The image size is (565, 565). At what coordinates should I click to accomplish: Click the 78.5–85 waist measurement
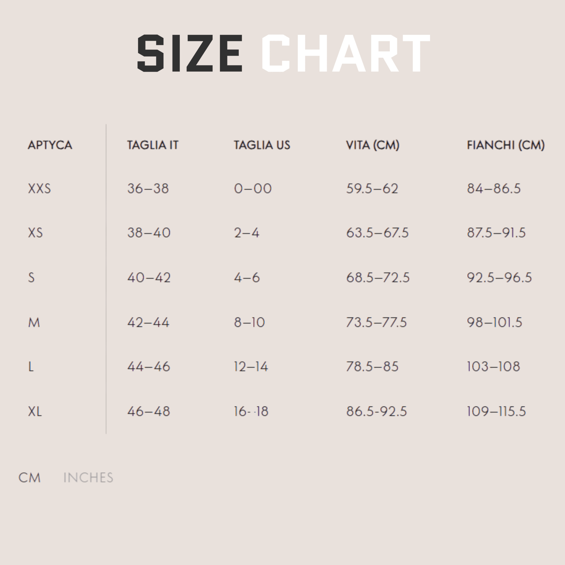[x=372, y=367]
